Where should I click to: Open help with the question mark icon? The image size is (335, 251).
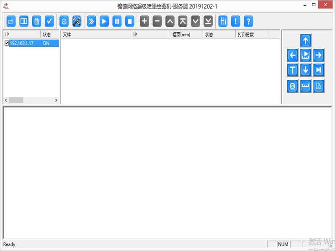point(248,21)
